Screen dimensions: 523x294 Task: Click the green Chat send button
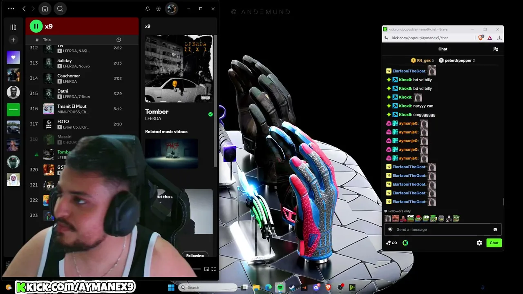pos(494,243)
